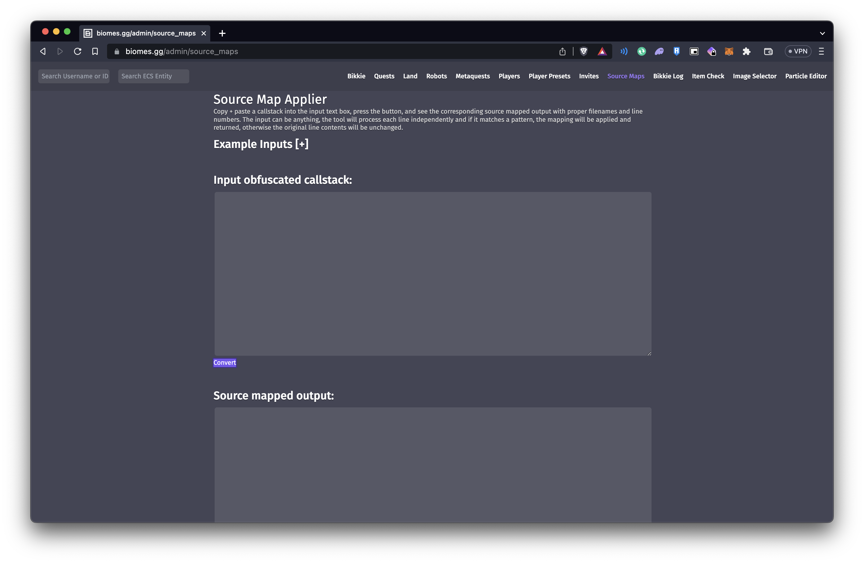Click the resize handle of input textarea
Image resolution: width=864 pixels, height=563 pixels.
coord(649,353)
